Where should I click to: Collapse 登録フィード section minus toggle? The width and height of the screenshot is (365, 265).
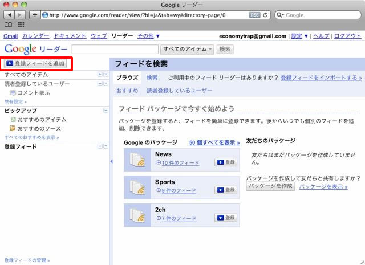[100, 146]
